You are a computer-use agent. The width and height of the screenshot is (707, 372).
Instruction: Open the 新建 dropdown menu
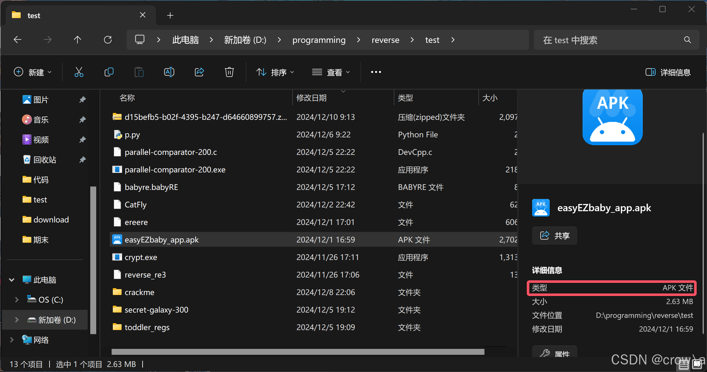(33, 72)
